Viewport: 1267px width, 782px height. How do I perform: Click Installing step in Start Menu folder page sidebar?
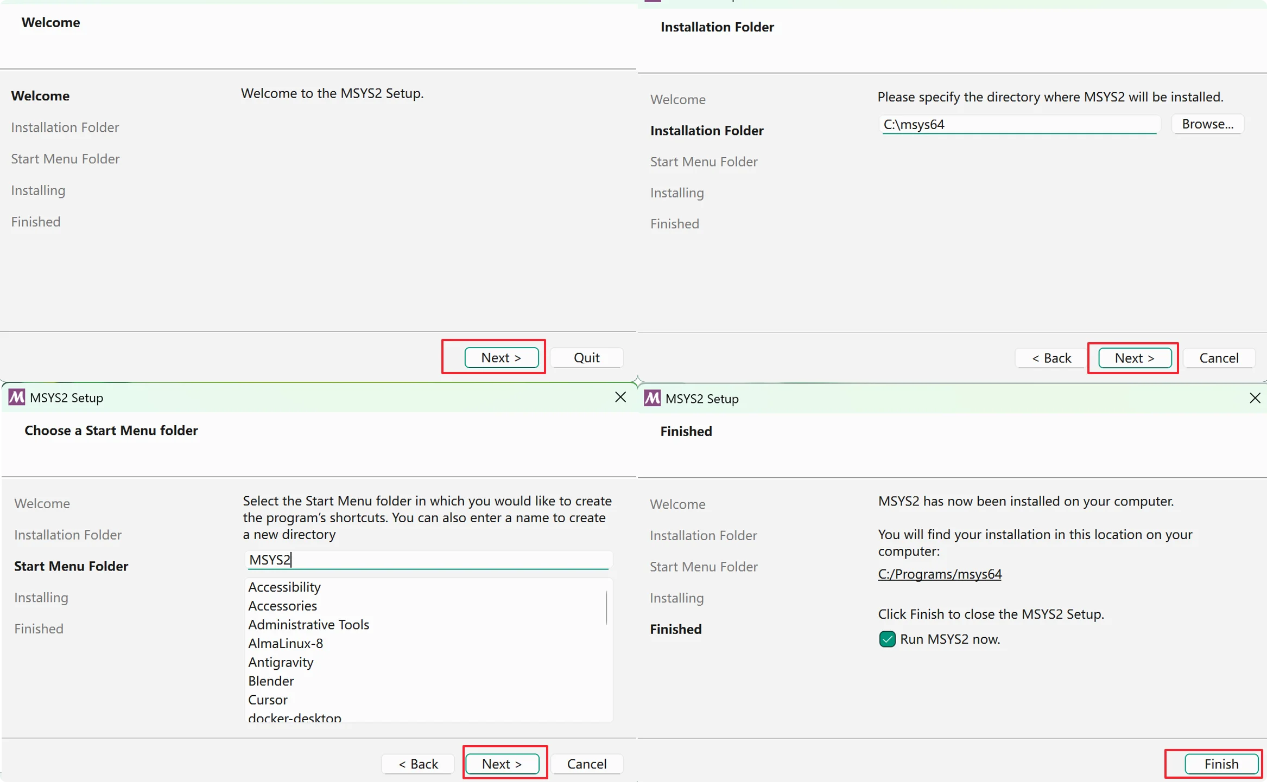tap(41, 598)
